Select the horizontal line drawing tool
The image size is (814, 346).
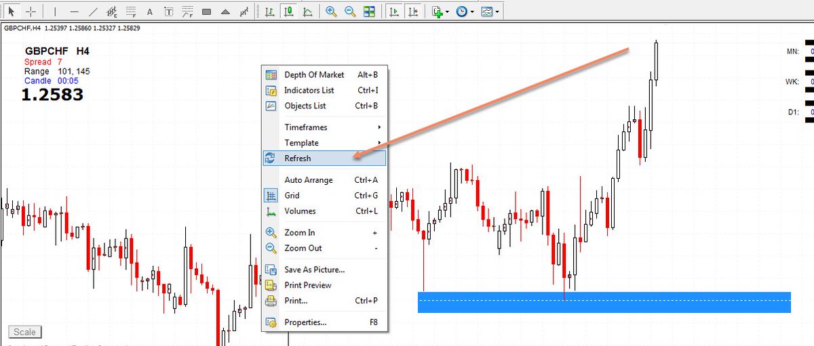click(x=74, y=12)
